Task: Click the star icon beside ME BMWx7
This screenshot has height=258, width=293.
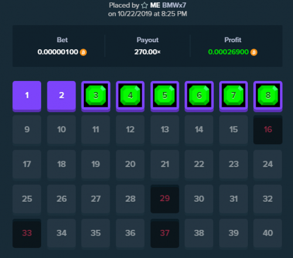Action: tap(144, 5)
